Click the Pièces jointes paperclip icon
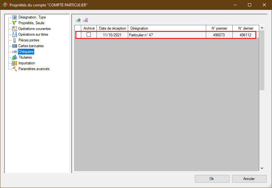The width and height of the screenshot is (272, 188). 14,40
